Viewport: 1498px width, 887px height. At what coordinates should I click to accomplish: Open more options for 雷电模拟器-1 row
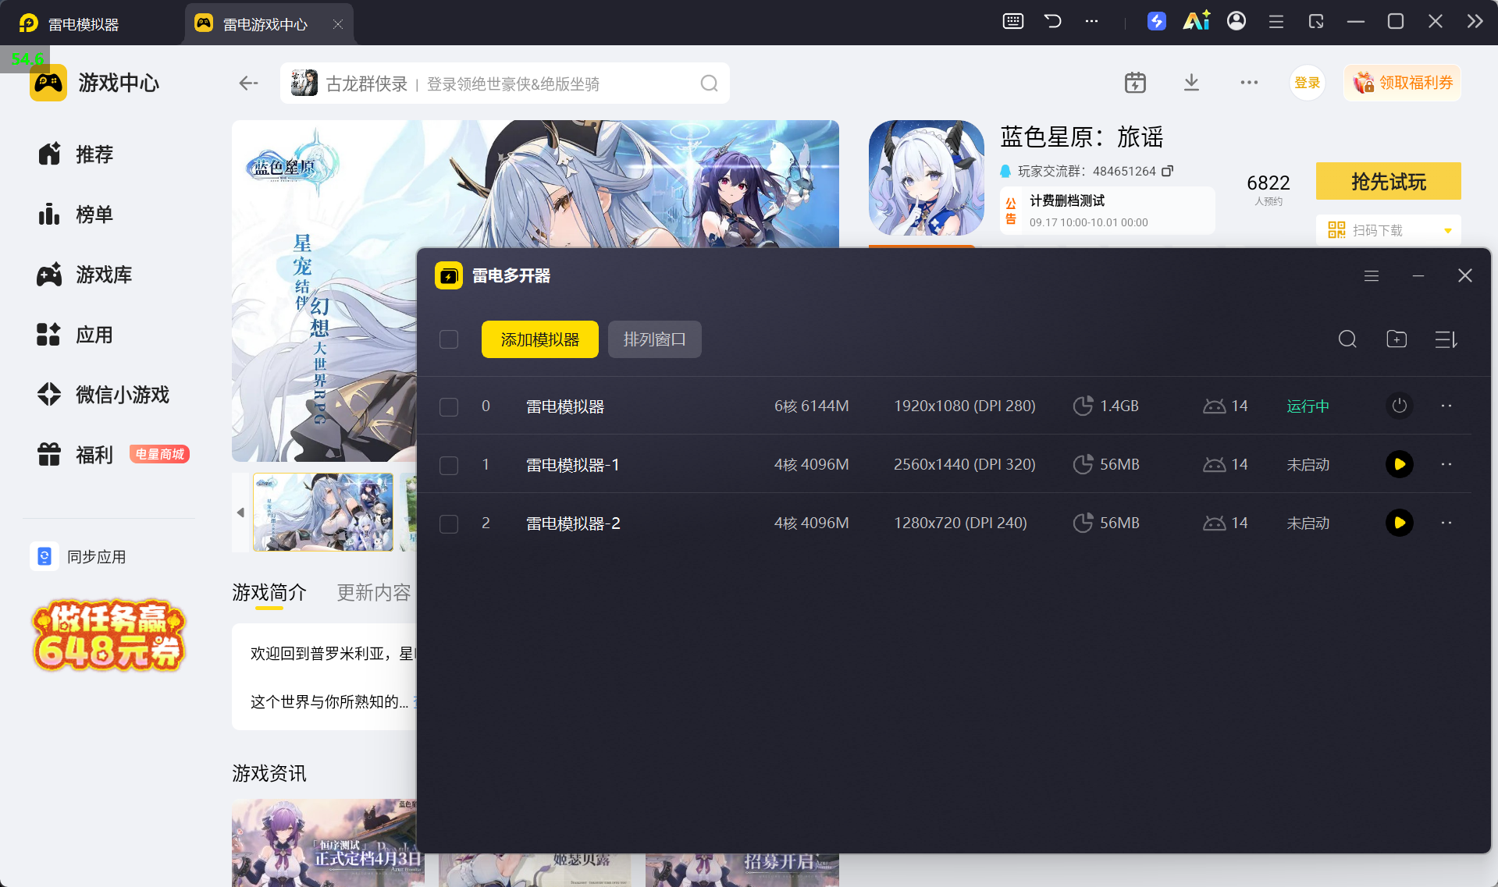(x=1446, y=464)
